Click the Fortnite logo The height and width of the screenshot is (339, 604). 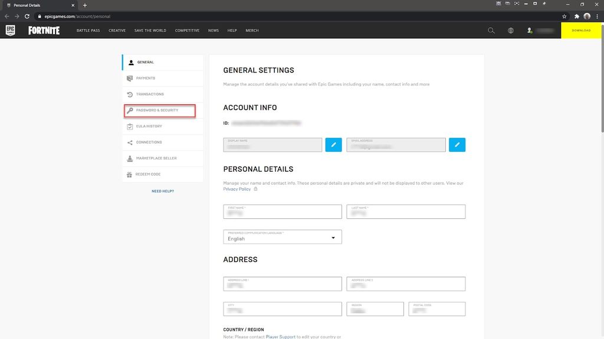tap(43, 30)
